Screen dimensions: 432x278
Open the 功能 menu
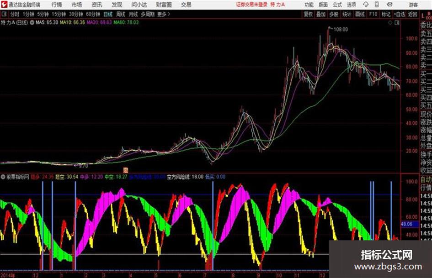[309, 5]
